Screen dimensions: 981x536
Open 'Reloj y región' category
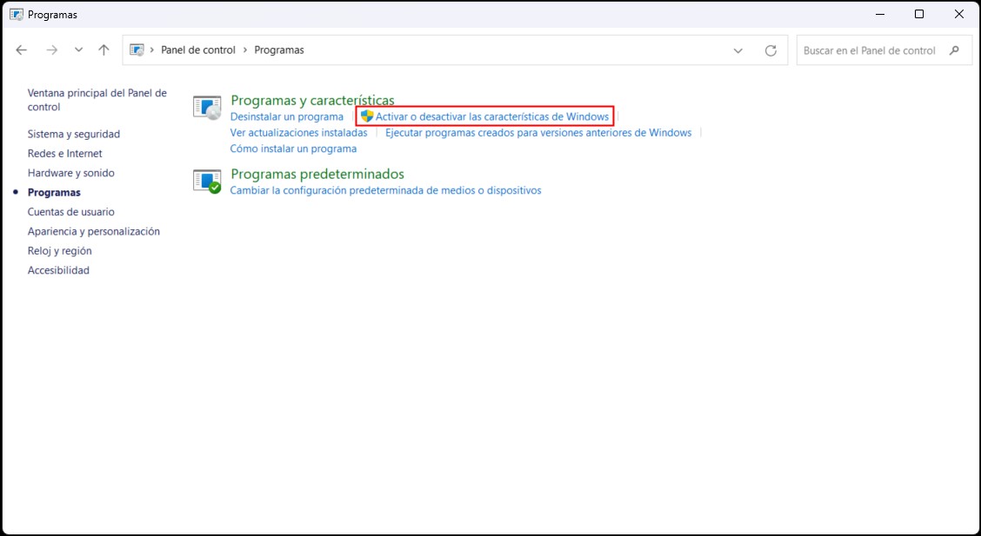click(x=59, y=250)
